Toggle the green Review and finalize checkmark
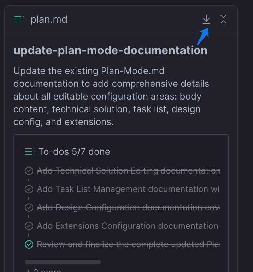 pos(29,244)
